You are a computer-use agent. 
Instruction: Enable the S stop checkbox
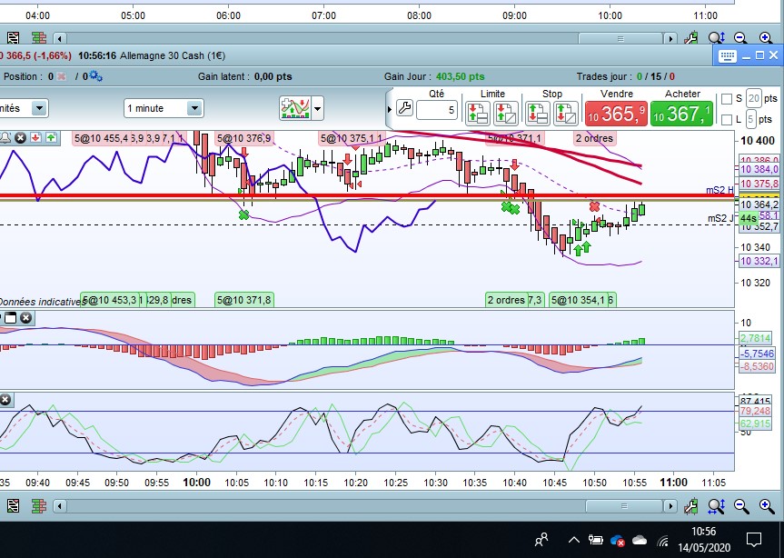coord(726,99)
